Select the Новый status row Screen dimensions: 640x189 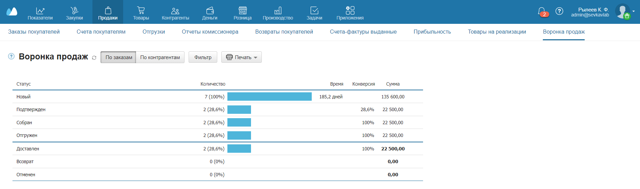(x=218, y=97)
